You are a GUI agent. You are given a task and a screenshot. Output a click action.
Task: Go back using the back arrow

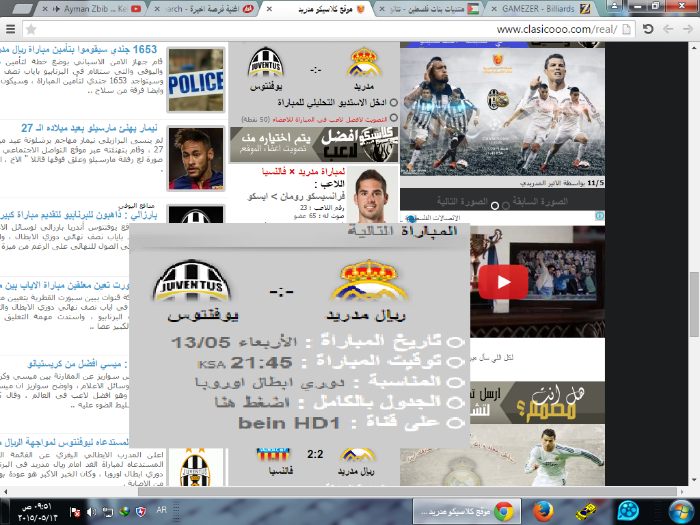click(668, 29)
